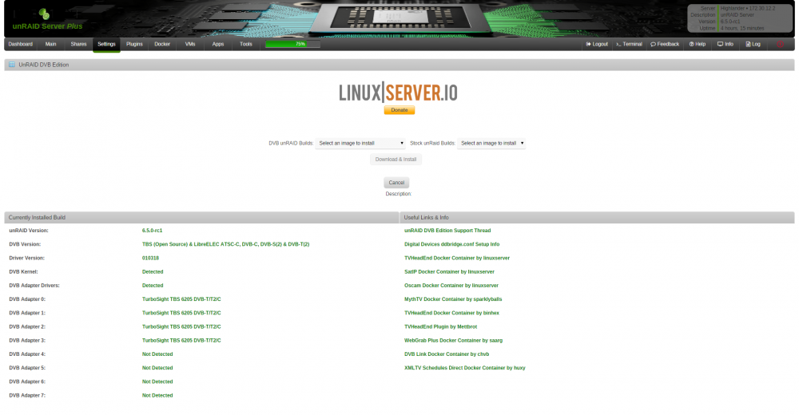Open the Plugins tab

(134, 45)
